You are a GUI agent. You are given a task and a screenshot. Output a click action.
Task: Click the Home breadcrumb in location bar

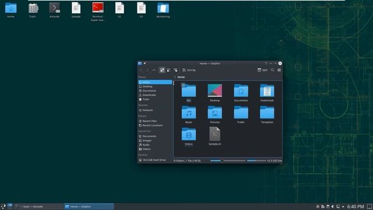(x=181, y=77)
